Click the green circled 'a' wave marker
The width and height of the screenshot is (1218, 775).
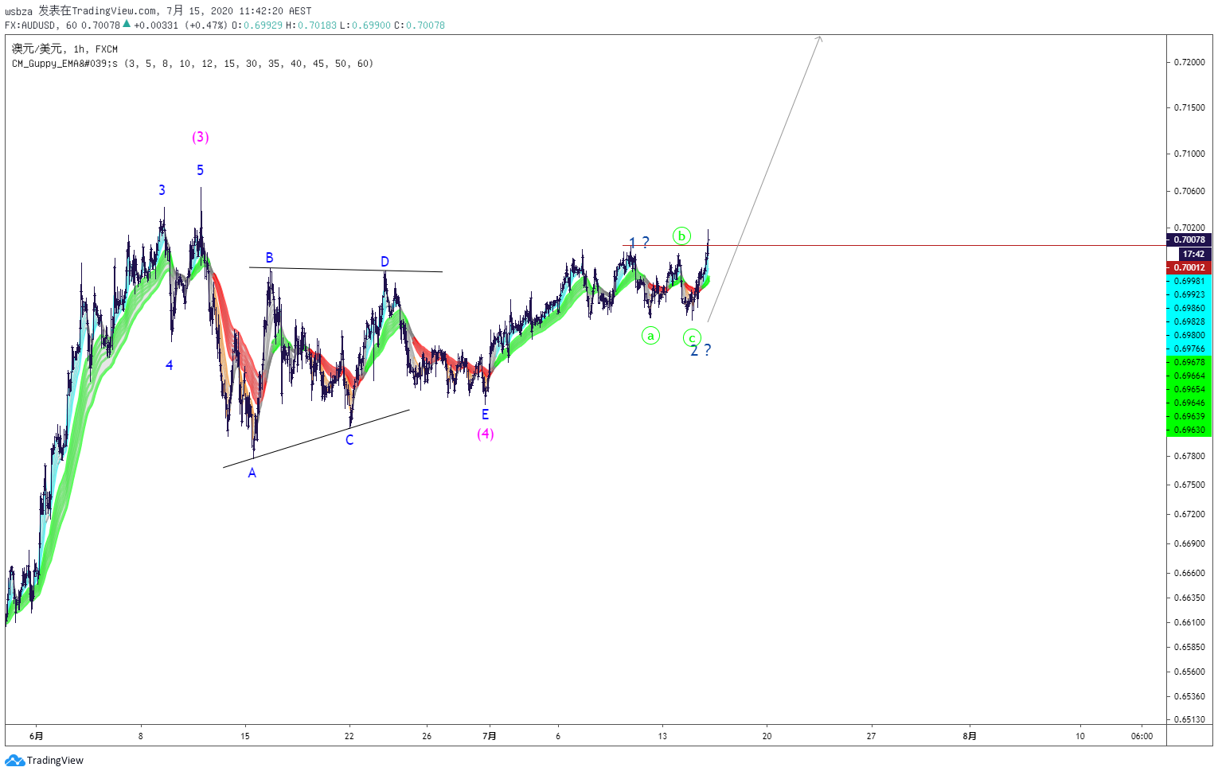(650, 336)
